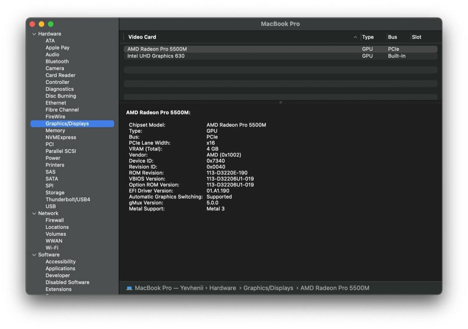Viewport: 468px width, 329px height.
Task: Select Storage in the sidebar
Action: 55,192
